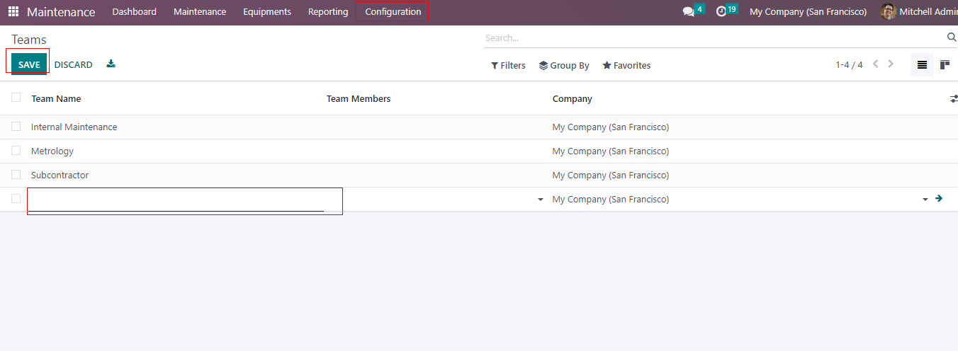The height and width of the screenshot is (351, 958).
Task: Expand the Team Members dropdown in new row
Action: click(541, 200)
